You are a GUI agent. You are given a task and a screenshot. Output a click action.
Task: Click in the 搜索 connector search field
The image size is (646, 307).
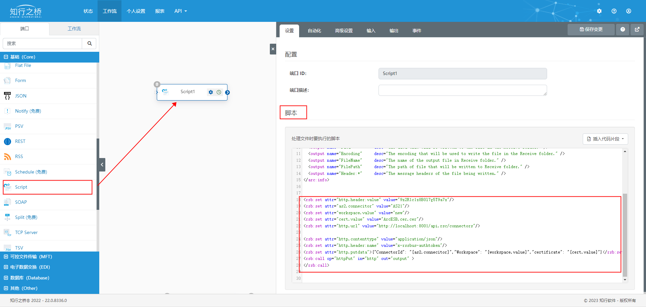click(42, 43)
